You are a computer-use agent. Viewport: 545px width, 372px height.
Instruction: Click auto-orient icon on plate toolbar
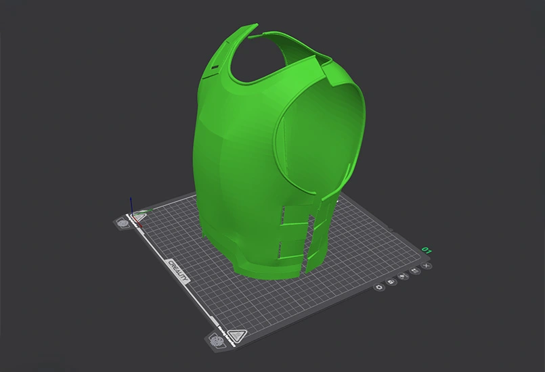point(404,276)
